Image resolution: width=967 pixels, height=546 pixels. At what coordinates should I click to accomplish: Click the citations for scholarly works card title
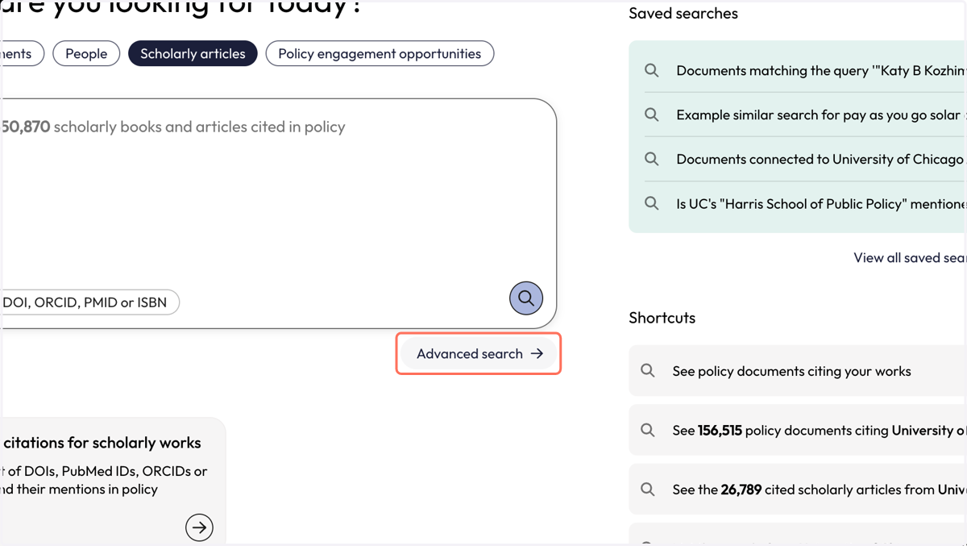[x=101, y=443]
